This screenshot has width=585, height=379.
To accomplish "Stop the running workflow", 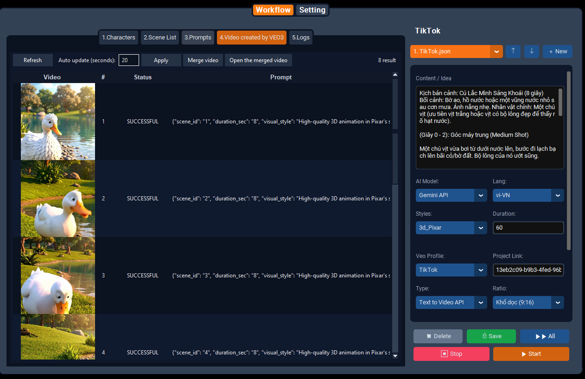I will point(451,354).
